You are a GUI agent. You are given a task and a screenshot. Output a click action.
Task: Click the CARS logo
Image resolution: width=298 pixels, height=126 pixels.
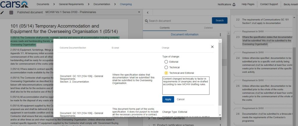pyautogui.click(x=14, y=4)
